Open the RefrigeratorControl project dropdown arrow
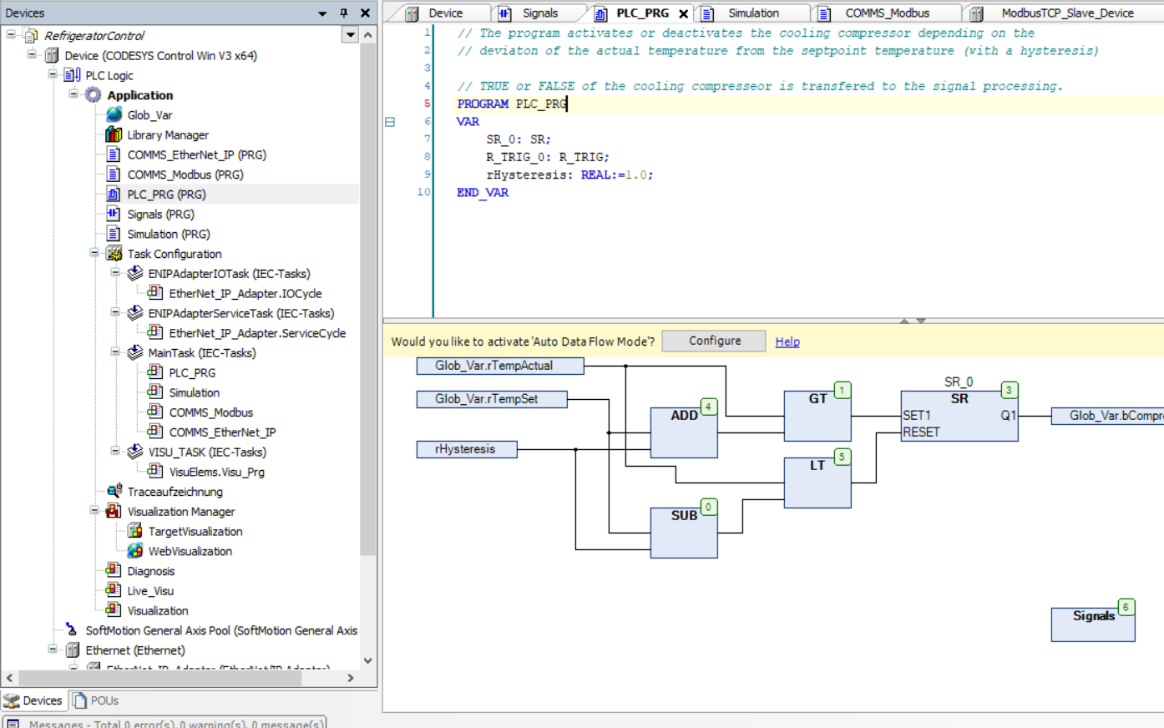The image size is (1164, 728). 351,35
